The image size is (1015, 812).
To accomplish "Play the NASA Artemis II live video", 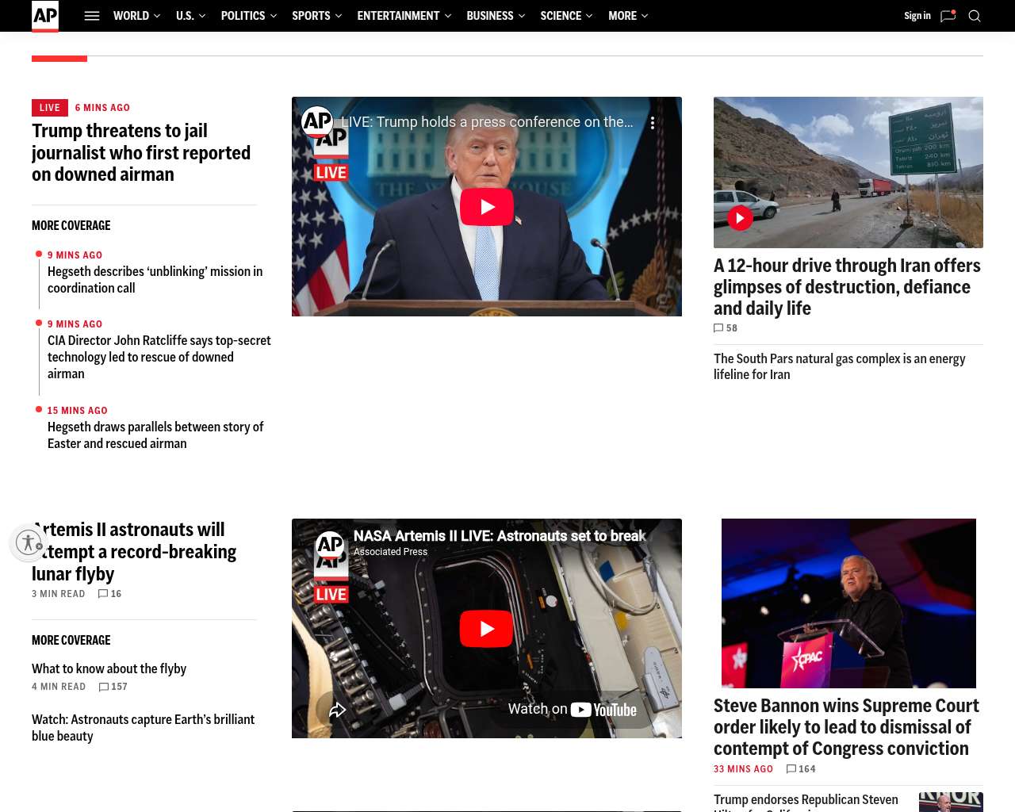I will pos(487,629).
